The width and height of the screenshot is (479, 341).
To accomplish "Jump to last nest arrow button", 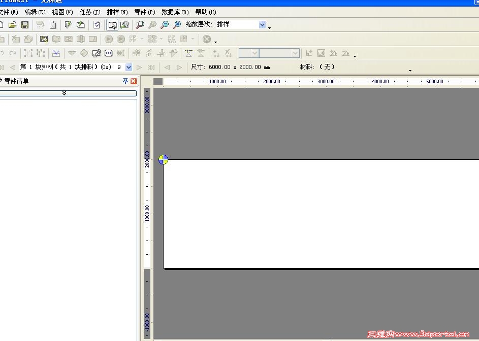I will tap(151, 67).
